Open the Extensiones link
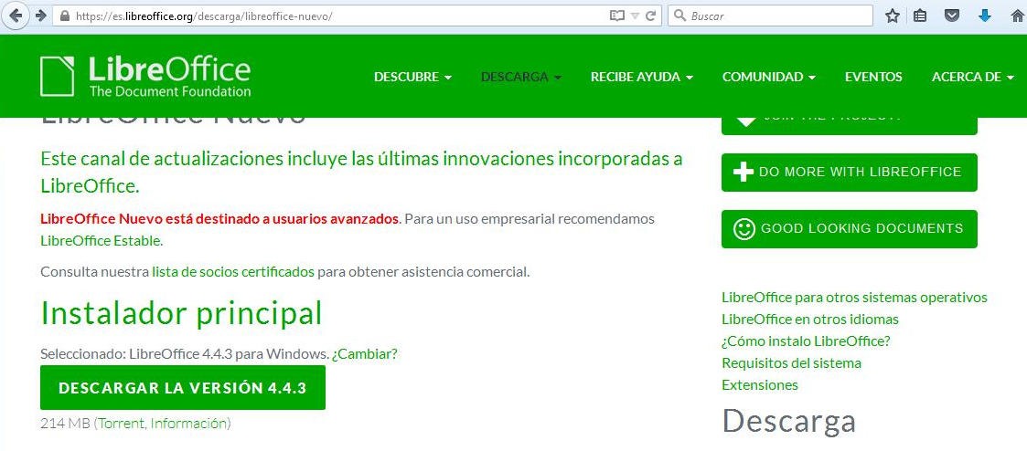Image resolution: width=1027 pixels, height=451 pixels. [760, 385]
